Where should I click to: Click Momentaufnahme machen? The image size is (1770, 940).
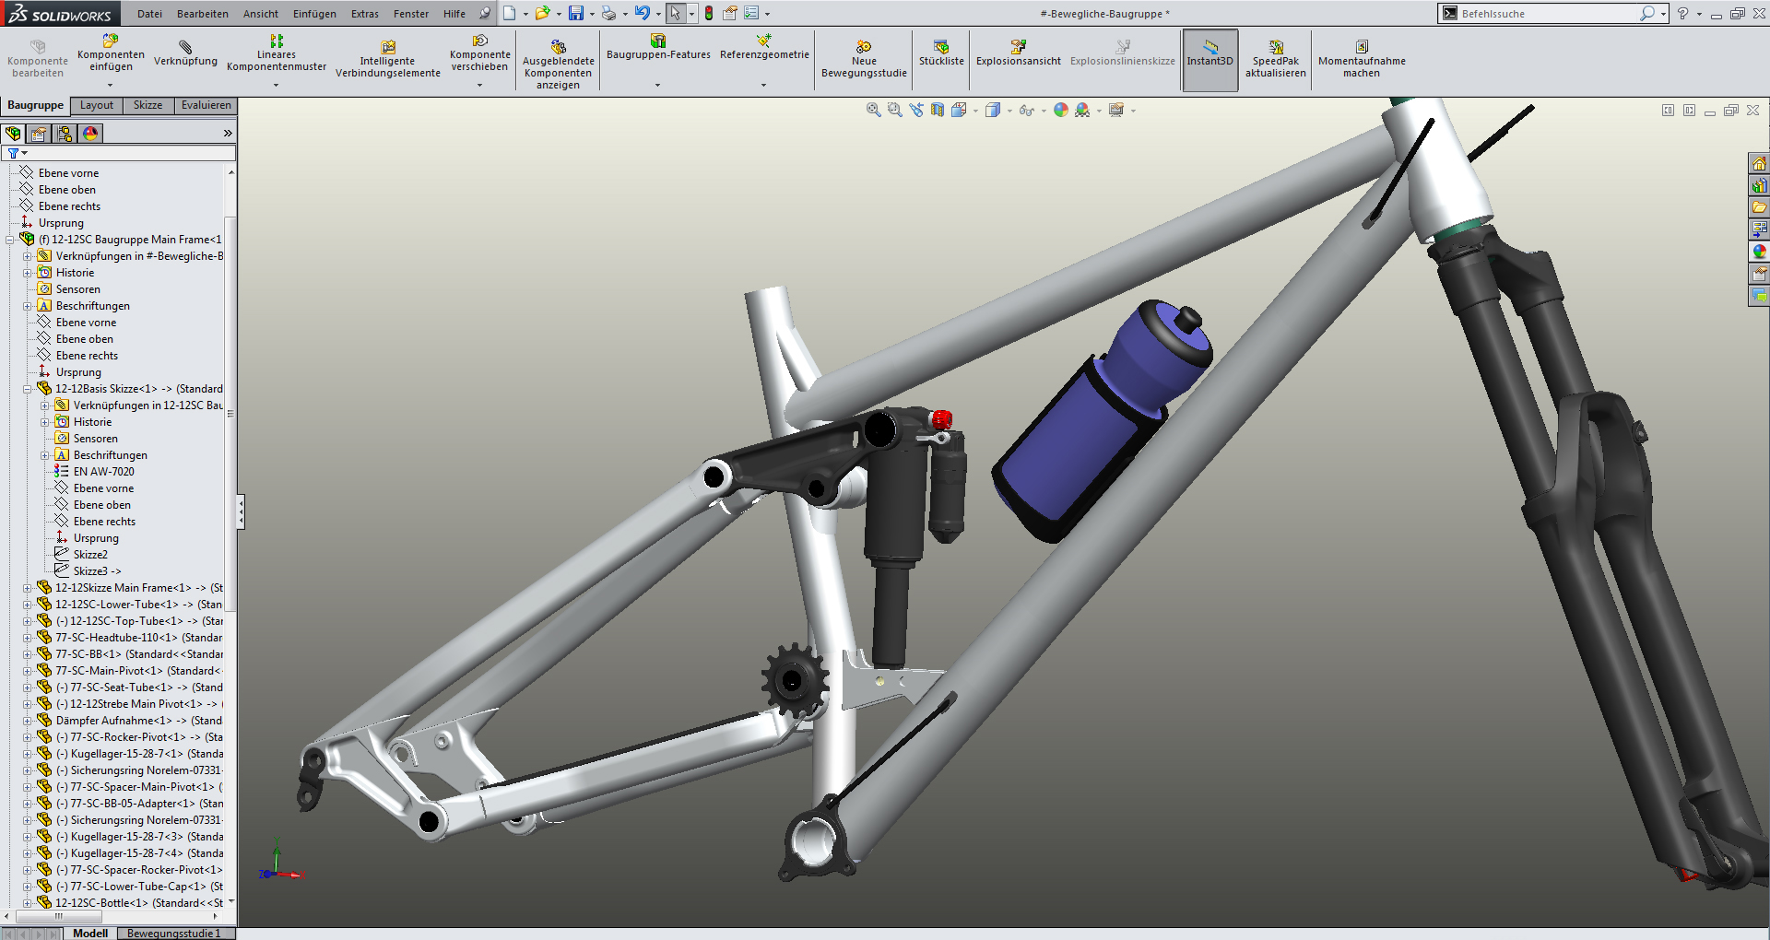point(1362,61)
